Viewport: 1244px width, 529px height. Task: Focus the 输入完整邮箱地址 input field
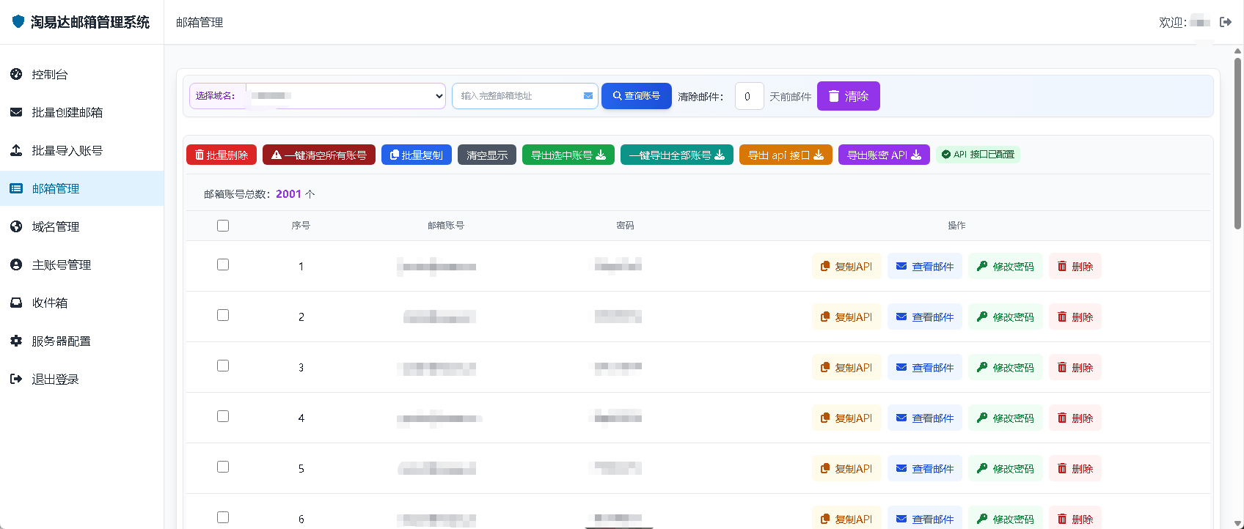(518, 96)
